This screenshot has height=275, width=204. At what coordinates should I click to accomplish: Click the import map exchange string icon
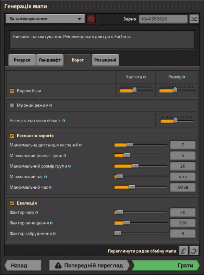click(x=184, y=251)
